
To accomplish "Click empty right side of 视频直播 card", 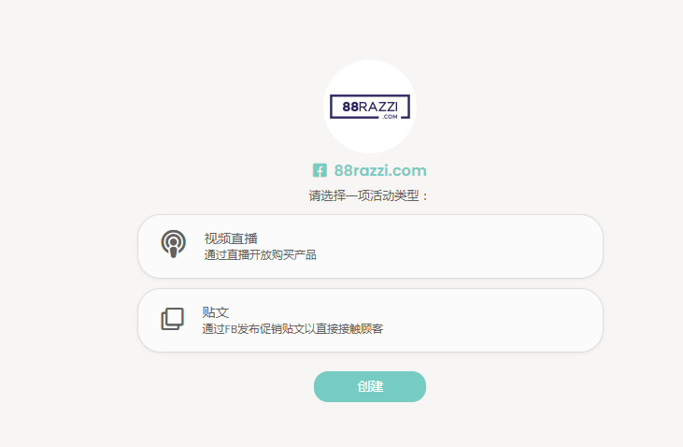I will pos(501,246).
